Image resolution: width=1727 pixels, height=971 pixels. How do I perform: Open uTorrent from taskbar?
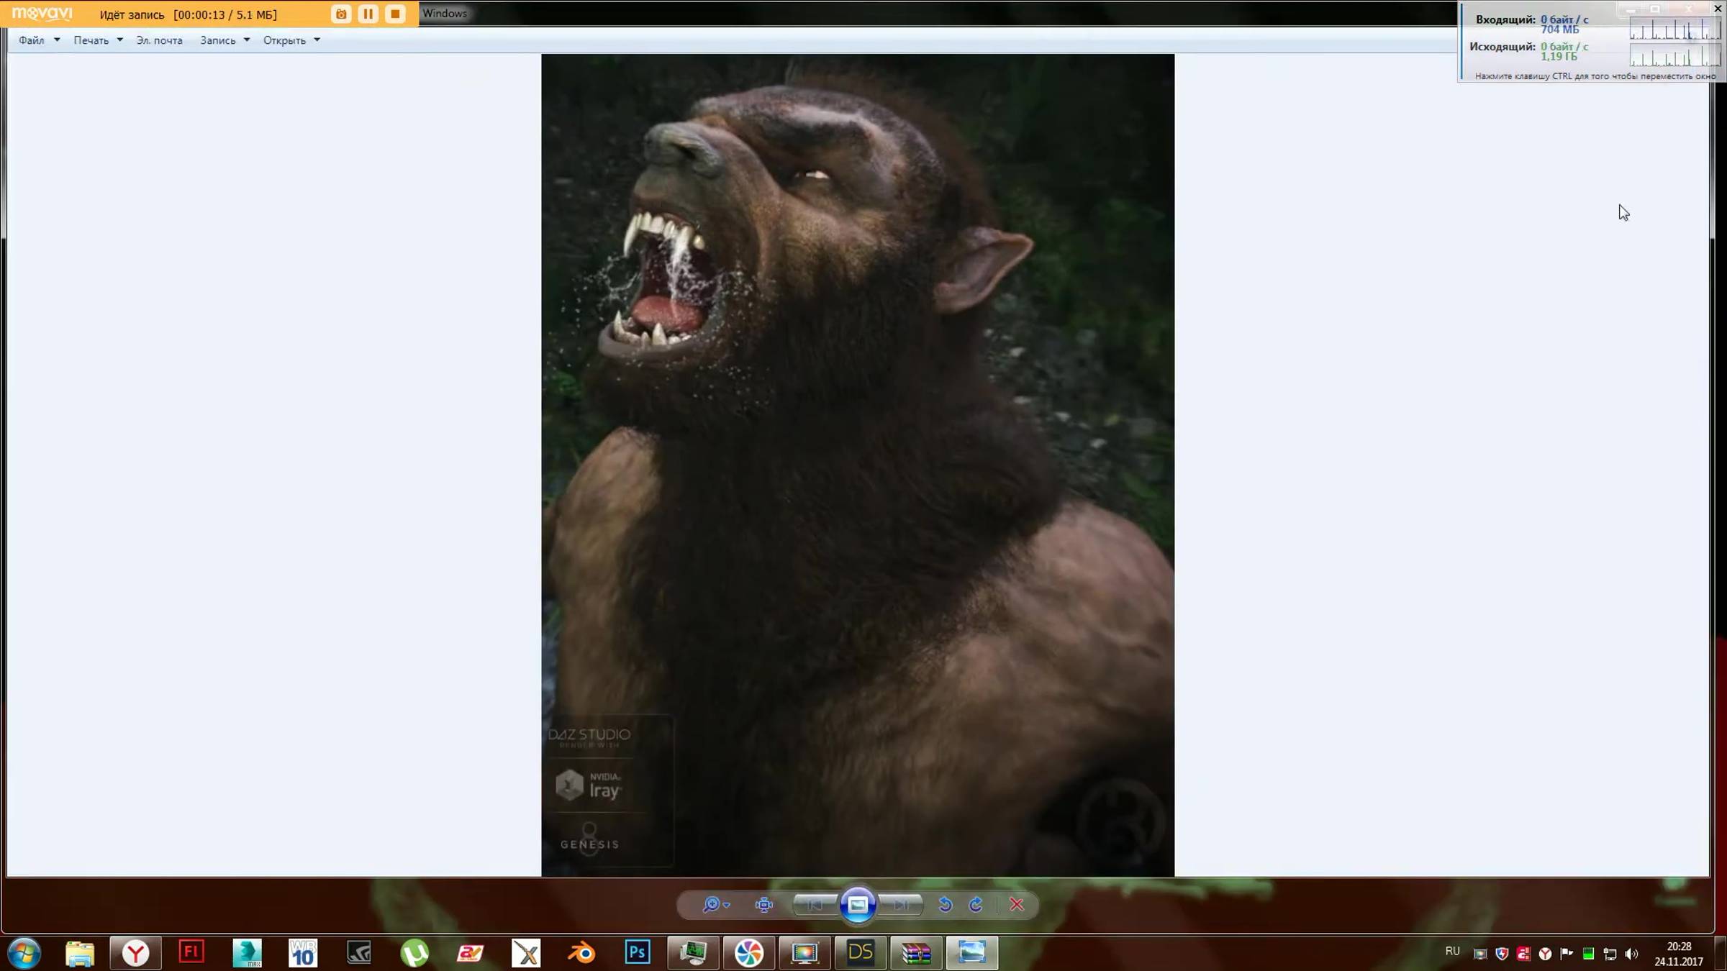(x=414, y=953)
